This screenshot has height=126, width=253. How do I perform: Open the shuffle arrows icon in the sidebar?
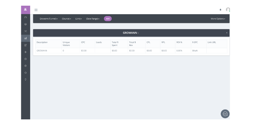pos(26,31)
